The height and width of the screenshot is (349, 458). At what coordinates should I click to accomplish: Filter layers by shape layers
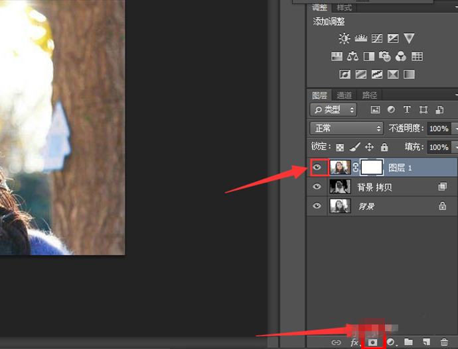click(x=423, y=109)
